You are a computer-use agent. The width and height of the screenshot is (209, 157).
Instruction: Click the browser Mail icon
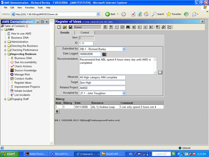pyautogui.click(x=194, y=14)
